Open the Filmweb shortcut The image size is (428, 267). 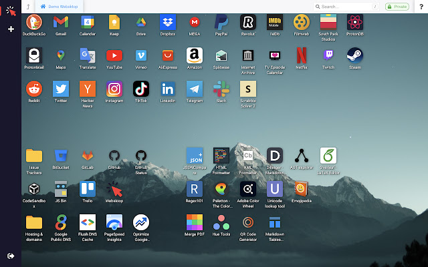coord(302,22)
